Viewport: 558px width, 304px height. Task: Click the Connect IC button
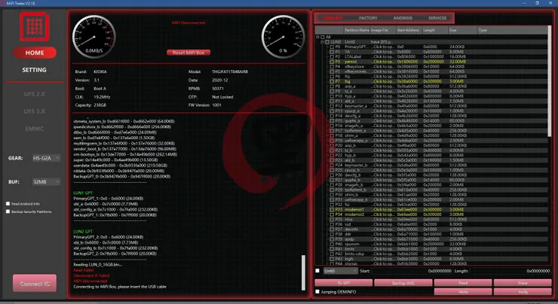[35, 284]
